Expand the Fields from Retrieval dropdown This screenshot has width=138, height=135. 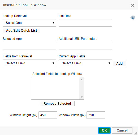(29, 63)
